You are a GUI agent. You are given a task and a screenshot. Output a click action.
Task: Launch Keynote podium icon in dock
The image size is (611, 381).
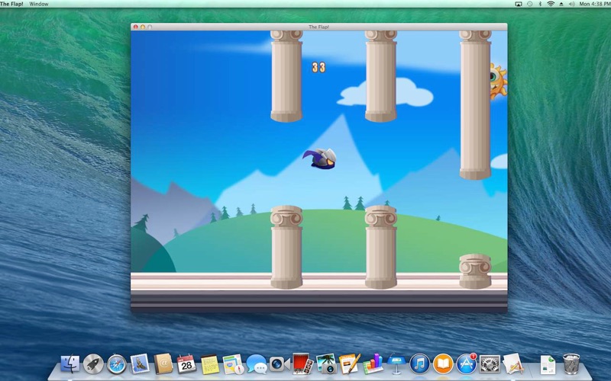tap(396, 364)
